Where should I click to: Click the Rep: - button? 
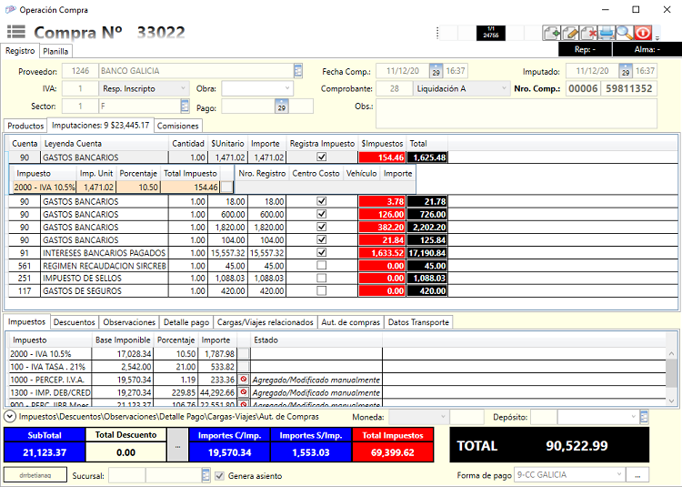[x=585, y=49]
